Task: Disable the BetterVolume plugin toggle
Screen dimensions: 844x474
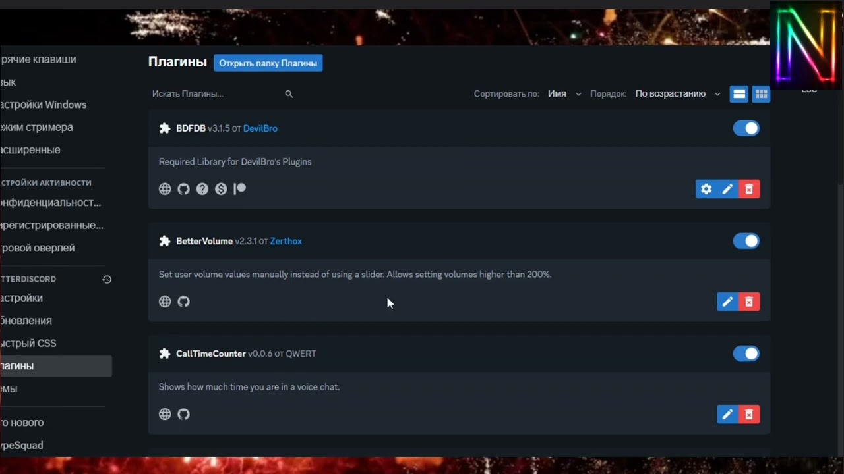Action: coord(746,241)
